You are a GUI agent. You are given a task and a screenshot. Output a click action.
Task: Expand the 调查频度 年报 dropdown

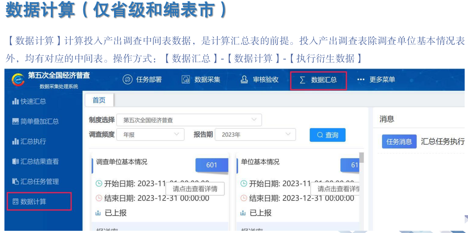click(150, 135)
